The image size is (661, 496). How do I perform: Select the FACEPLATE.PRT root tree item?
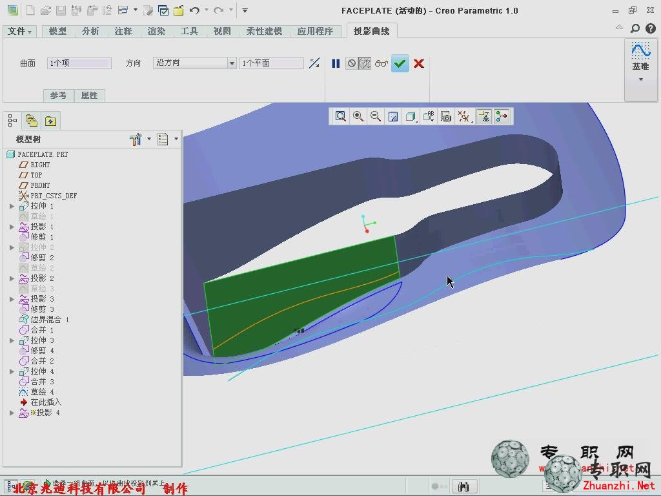[37, 154]
